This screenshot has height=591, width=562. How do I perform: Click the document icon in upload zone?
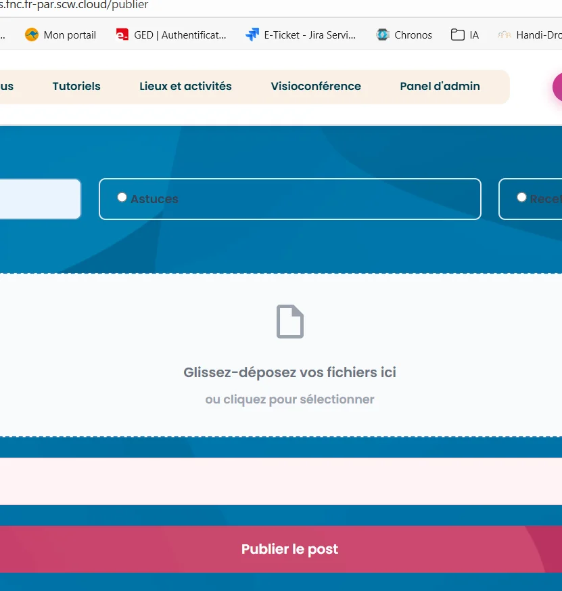pyautogui.click(x=290, y=322)
